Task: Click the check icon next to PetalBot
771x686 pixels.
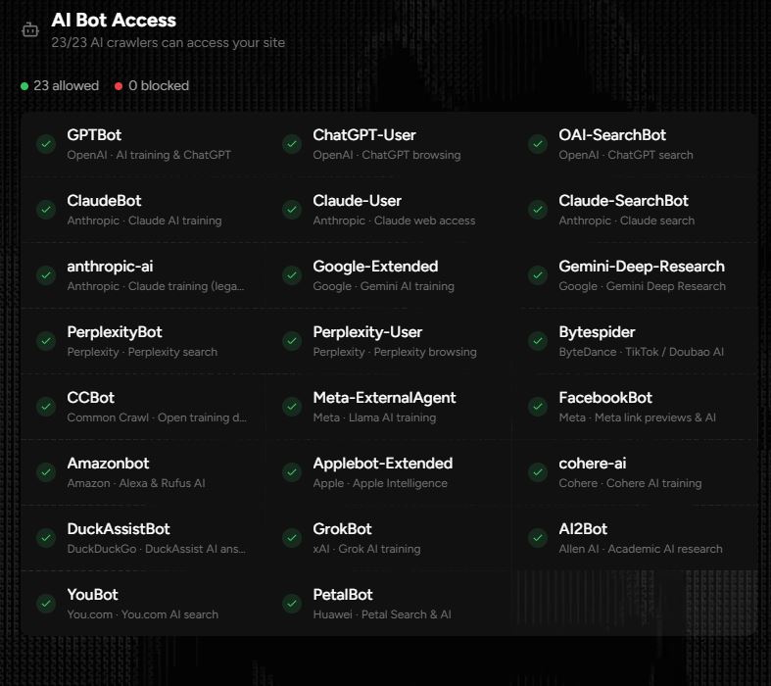Action: 292,604
